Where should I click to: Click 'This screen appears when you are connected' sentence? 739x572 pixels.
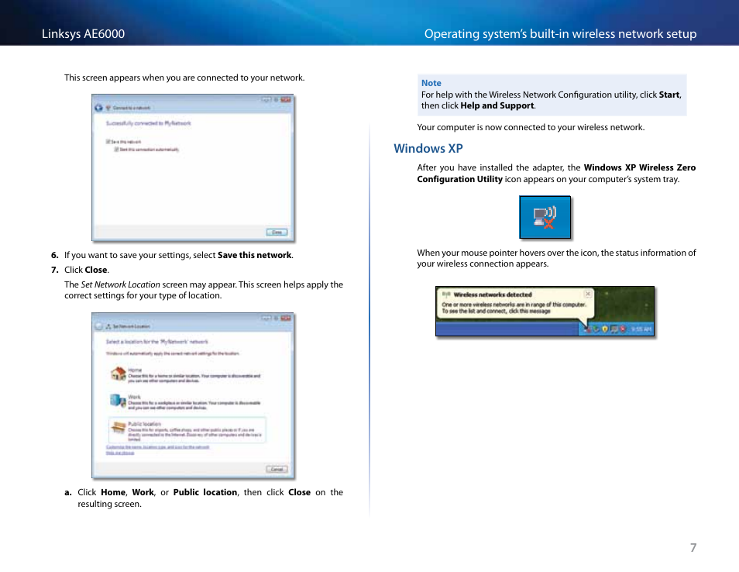(184, 78)
